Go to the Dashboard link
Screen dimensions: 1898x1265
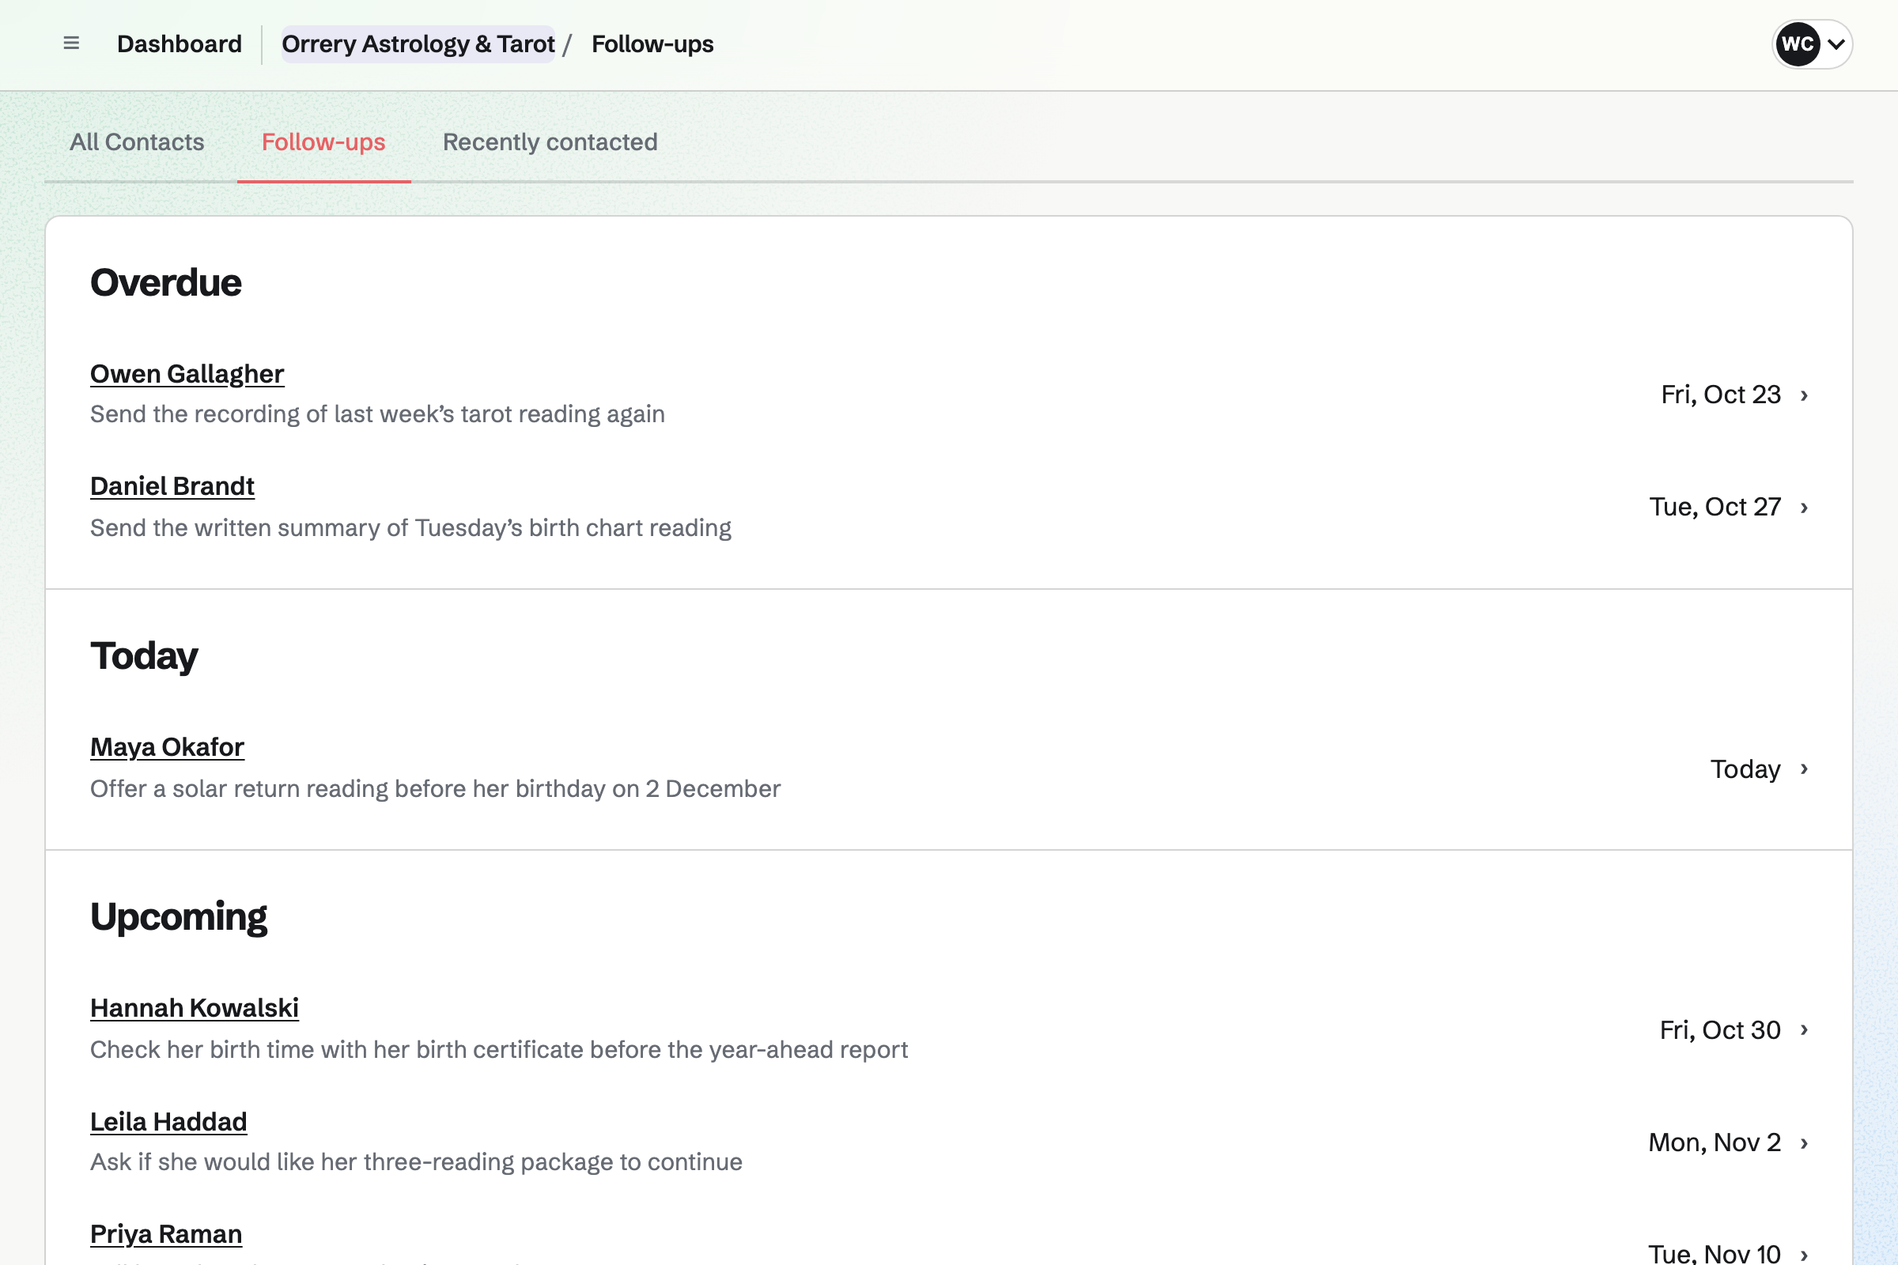[180, 43]
